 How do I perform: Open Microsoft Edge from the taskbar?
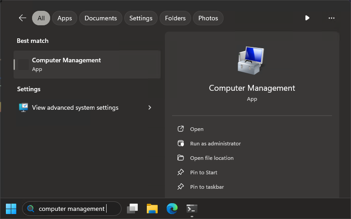(x=172, y=209)
